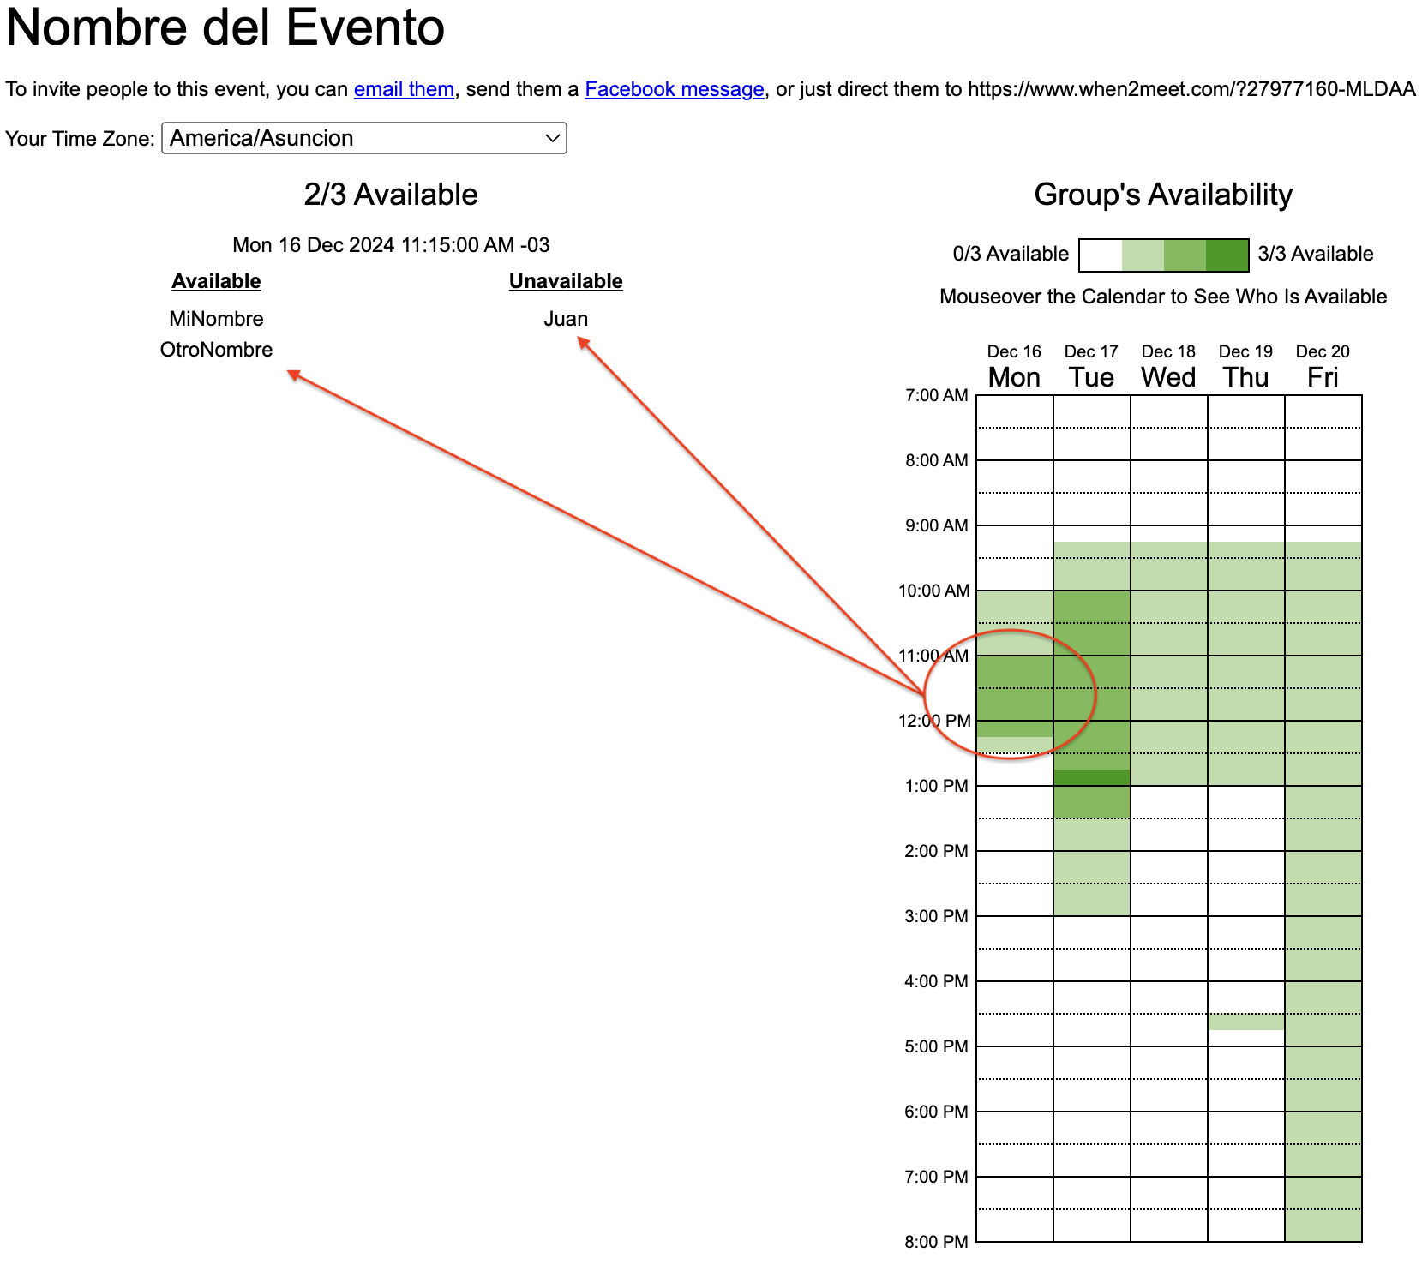Click OtroNombre in the Available list
The height and width of the screenshot is (1265, 1428).
[216, 350]
